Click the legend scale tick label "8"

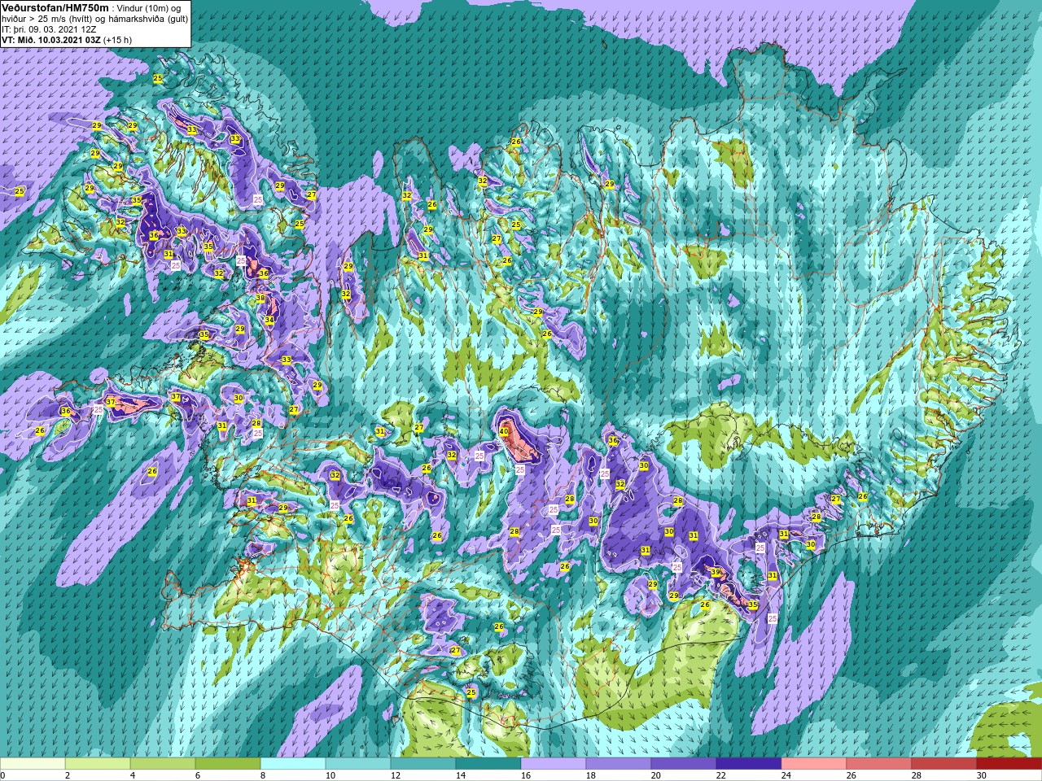pyautogui.click(x=263, y=775)
